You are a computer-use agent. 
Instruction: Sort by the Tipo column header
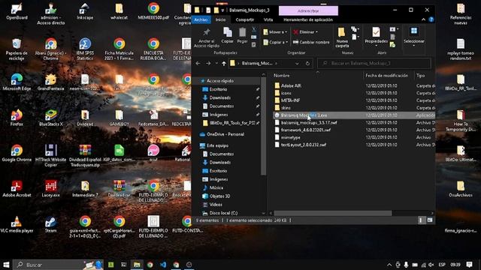[x=421, y=76]
